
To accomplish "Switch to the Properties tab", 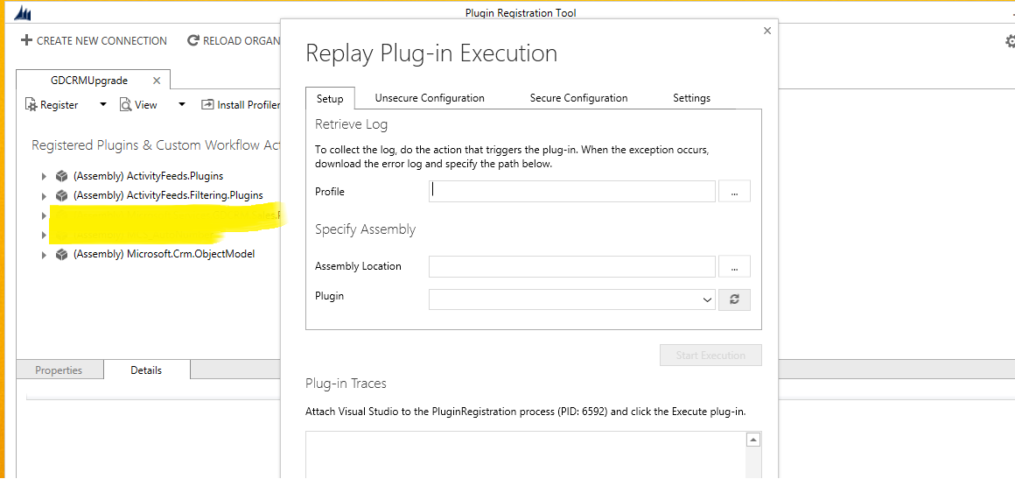I will 59,370.
